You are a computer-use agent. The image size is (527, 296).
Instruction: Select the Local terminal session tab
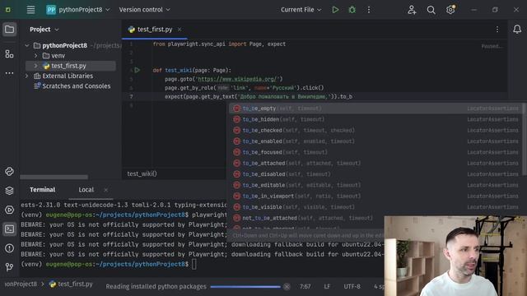[x=86, y=190]
